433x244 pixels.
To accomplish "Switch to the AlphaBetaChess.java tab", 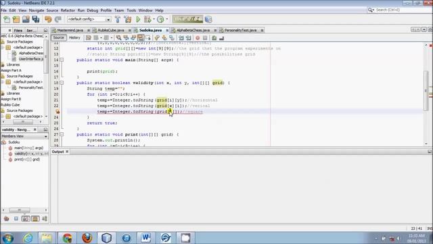I will click(193, 30).
